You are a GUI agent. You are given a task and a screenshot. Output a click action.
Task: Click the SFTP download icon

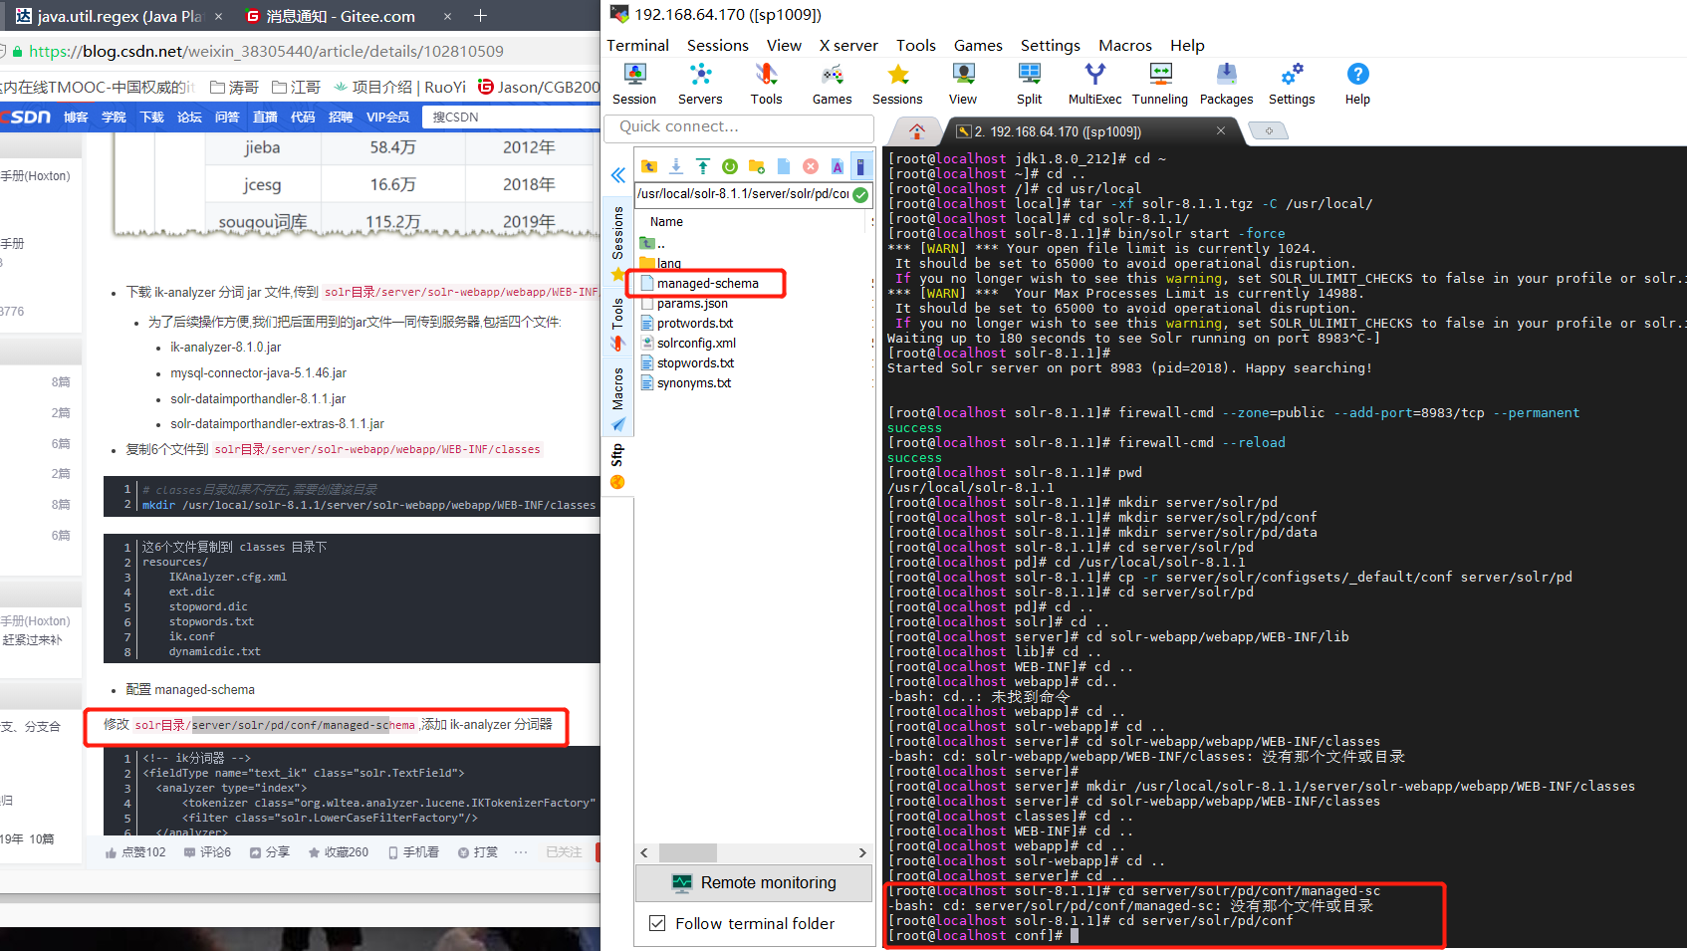[676, 166]
